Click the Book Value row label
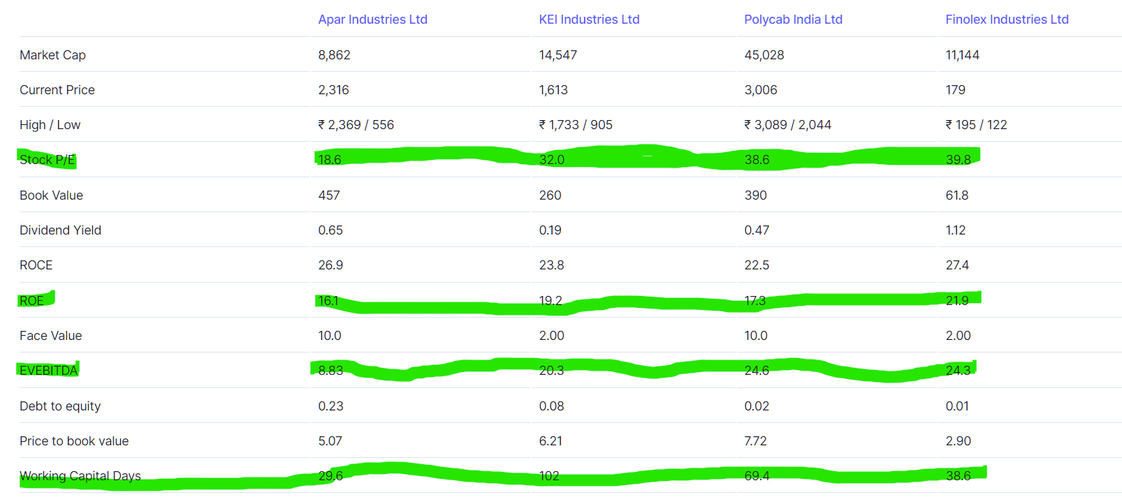This screenshot has width=1122, height=497. 51,195
